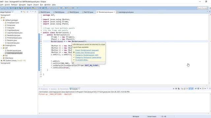Open dropdown arrow beside the Run button

(17, 8)
